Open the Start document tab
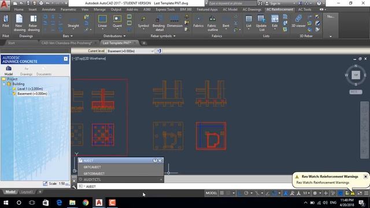 12,43
